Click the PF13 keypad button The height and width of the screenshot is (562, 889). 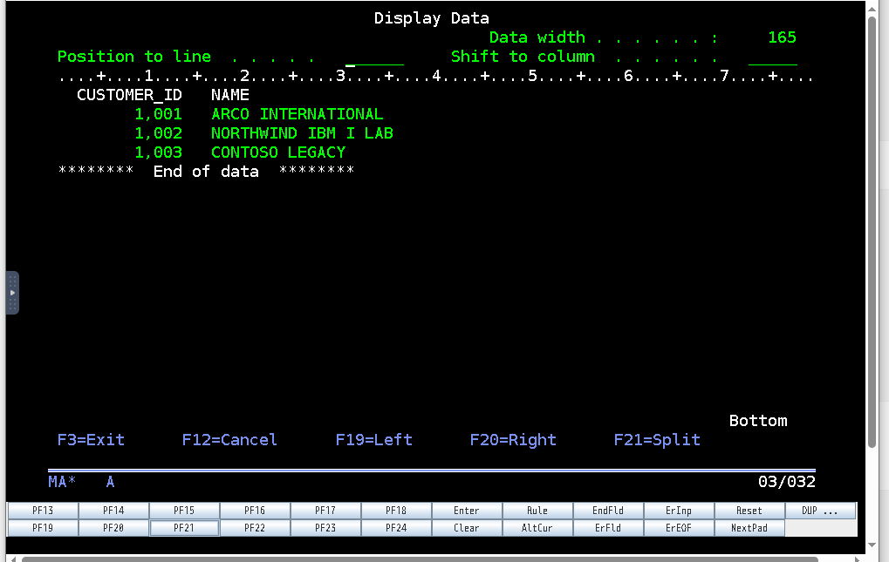tap(43, 511)
